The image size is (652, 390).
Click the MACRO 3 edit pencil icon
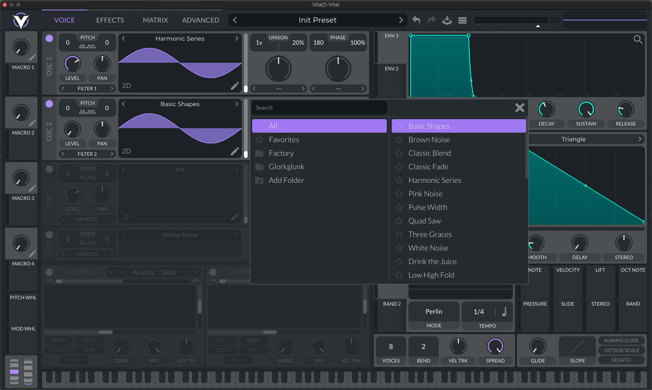[x=33, y=188]
